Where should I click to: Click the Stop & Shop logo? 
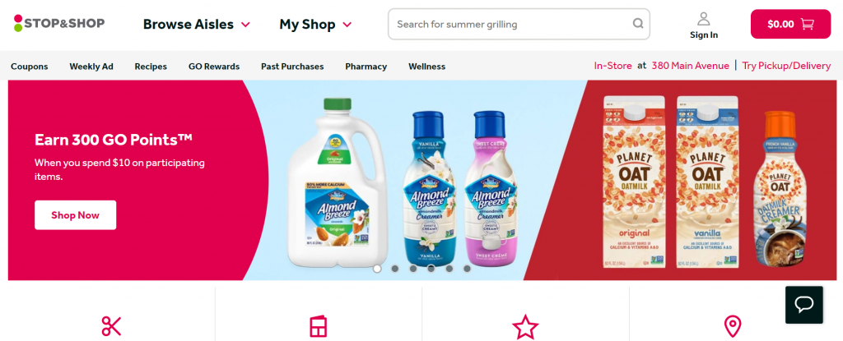pyautogui.click(x=59, y=23)
